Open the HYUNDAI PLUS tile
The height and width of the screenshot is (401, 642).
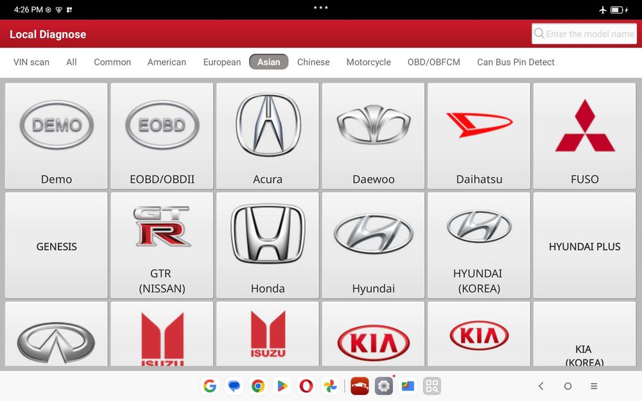(x=585, y=246)
